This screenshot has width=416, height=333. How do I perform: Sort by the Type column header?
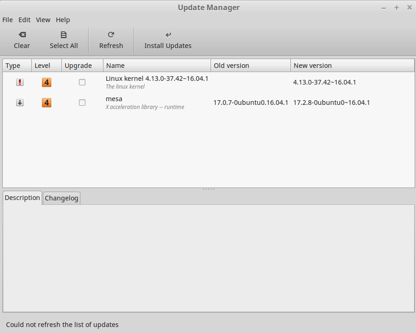point(17,66)
